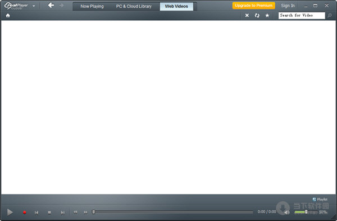Viewport: 337px width, 221px height.
Task: Rewind using the double left arrows
Action: pos(75,212)
